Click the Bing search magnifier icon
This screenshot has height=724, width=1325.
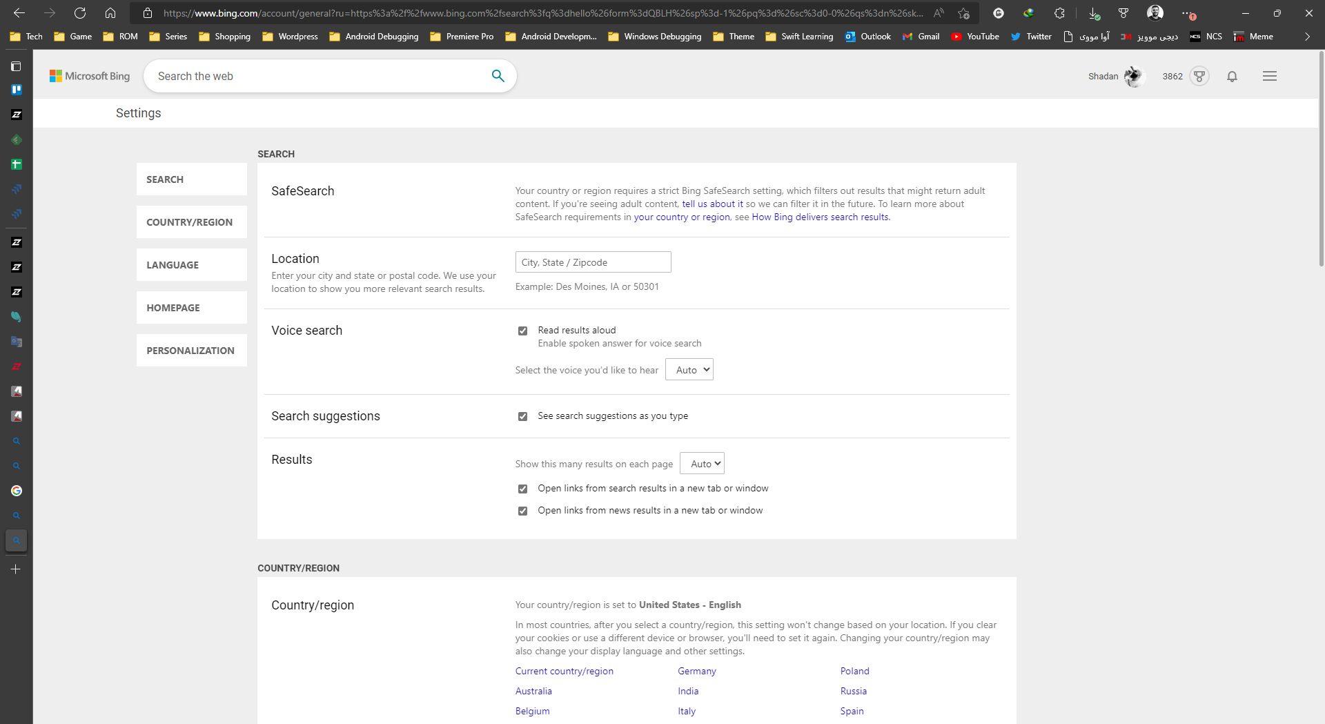pos(498,76)
